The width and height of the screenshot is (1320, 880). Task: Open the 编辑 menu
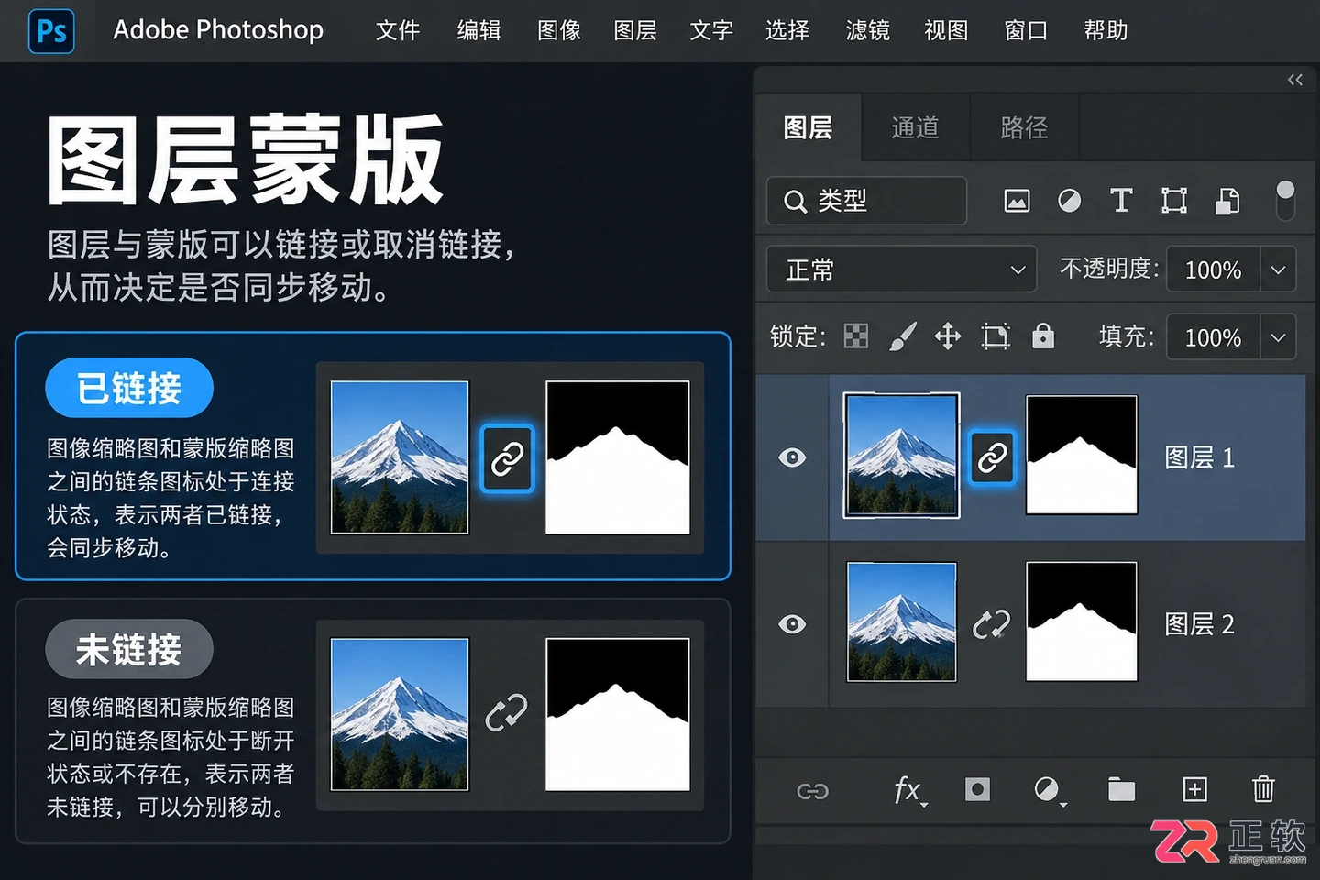pos(478,30)
